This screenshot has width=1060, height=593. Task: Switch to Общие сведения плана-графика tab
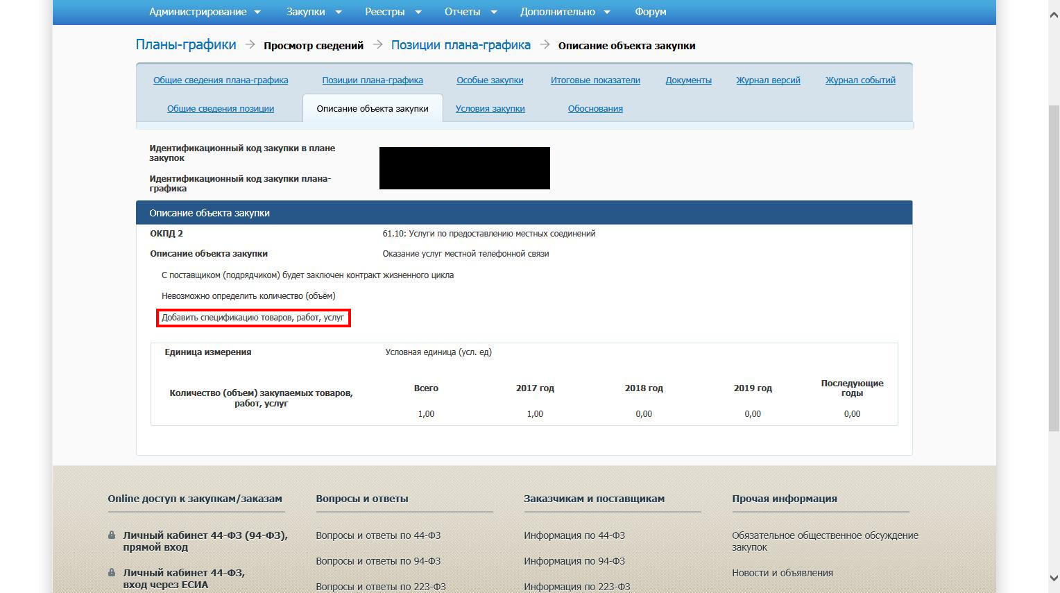(x=221, y=80)
